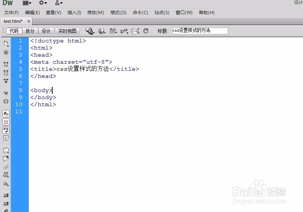303x212 pixels.
Task: Click line number 8 in gutter
Action: pos(21,90)
